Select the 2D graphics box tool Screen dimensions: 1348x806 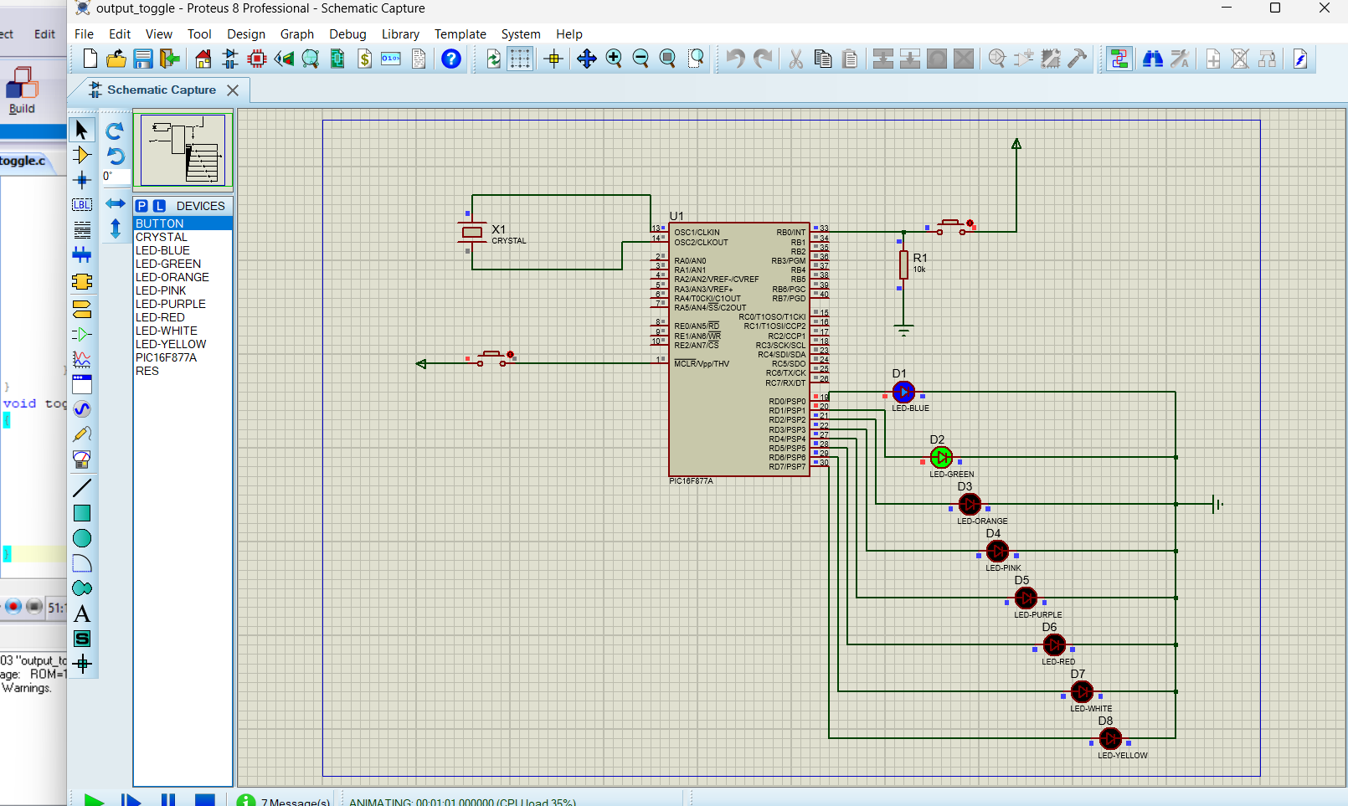point(82,513)
